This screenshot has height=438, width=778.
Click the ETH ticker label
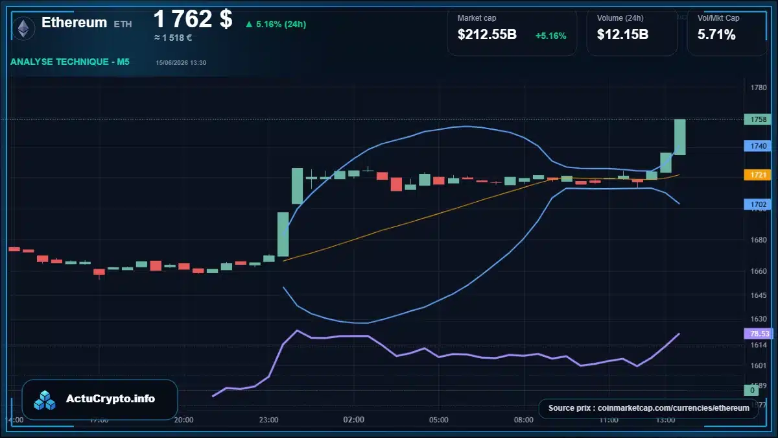[123, 23]
